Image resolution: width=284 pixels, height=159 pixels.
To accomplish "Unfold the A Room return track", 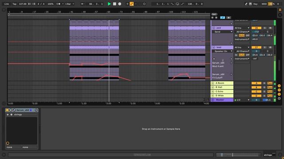I will click(213, 83).
